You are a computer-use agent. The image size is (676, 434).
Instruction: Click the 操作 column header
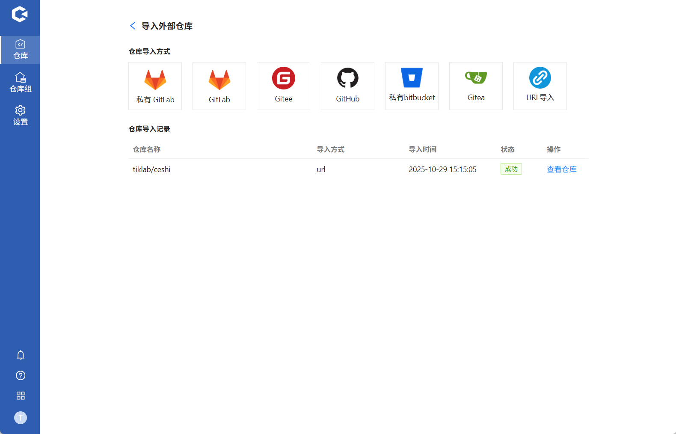pyautogui.click(x=553, y=149)
